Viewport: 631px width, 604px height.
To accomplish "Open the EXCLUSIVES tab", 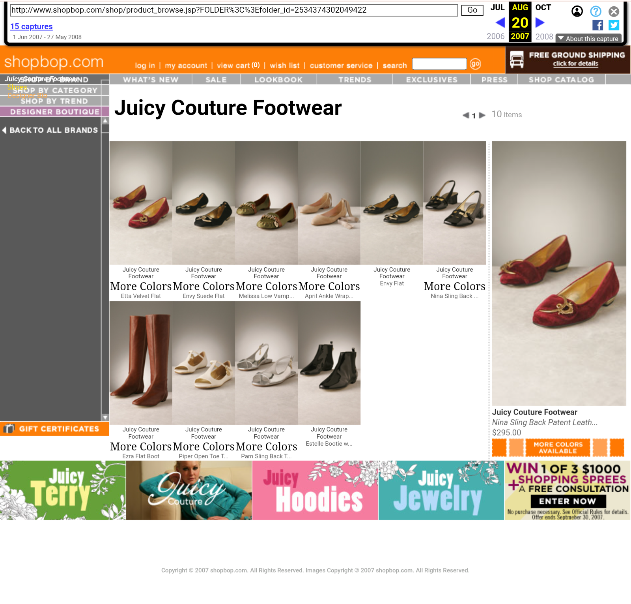I will pos(431,80).
